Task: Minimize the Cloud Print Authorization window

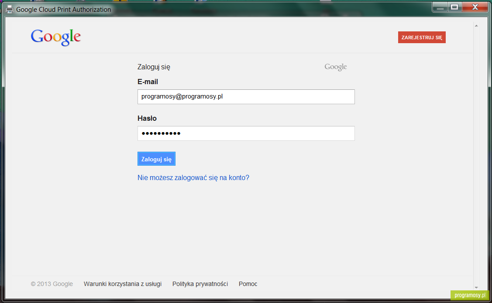Action: pyautogui.click(x=440, y=7)
